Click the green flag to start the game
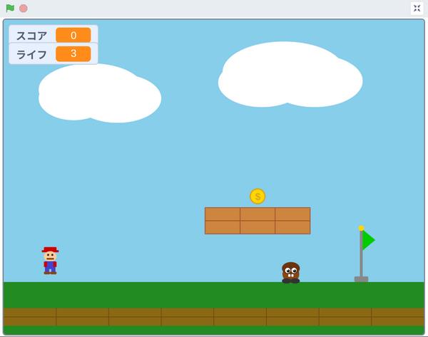The image size is (428, 337). tap(10, 9)
